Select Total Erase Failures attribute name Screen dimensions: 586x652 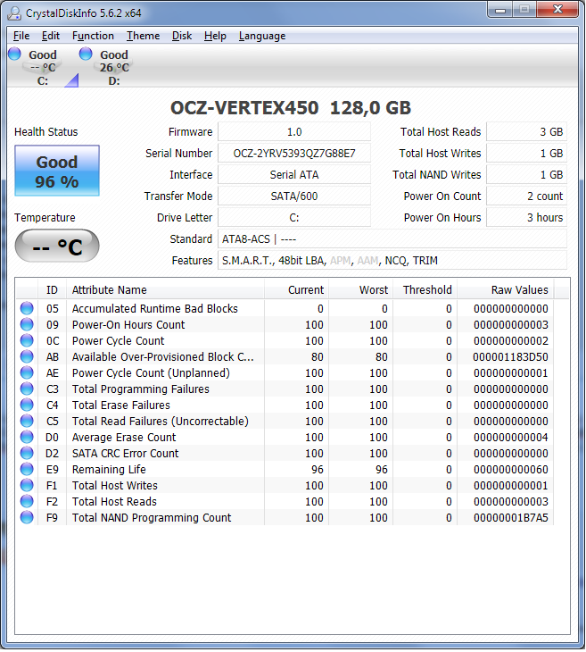click(121, 405)
